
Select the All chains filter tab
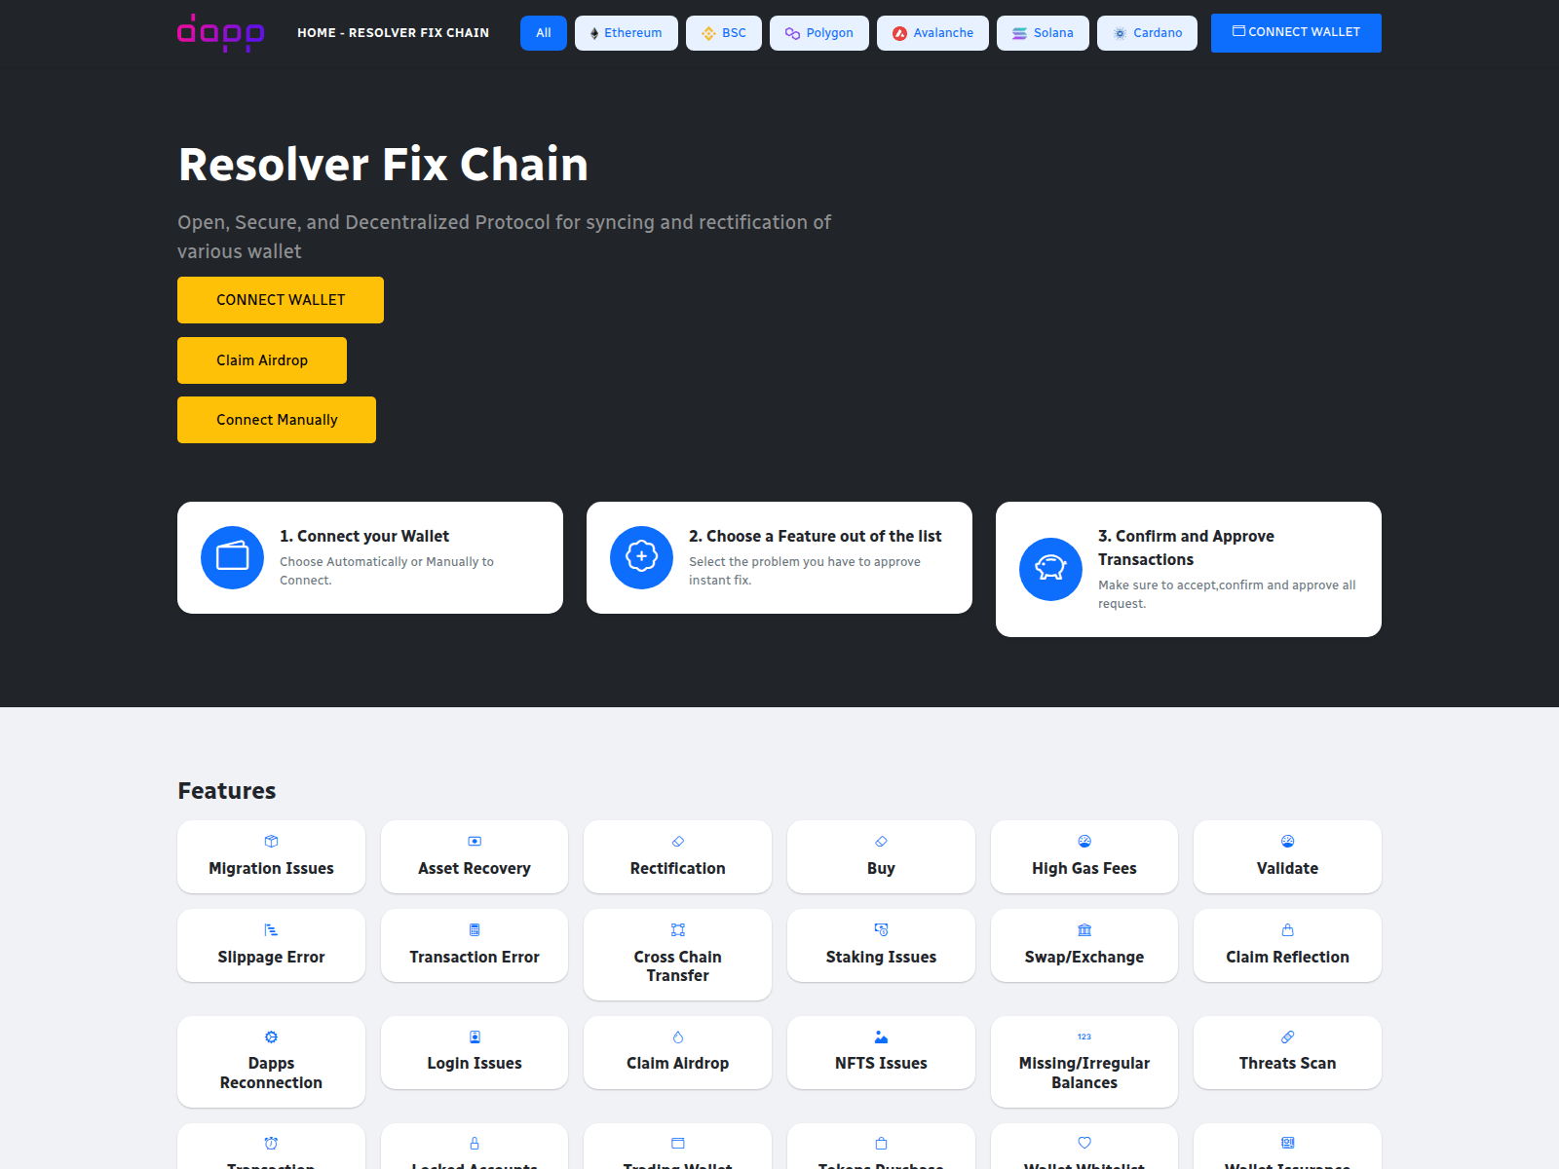coord(544,33)
